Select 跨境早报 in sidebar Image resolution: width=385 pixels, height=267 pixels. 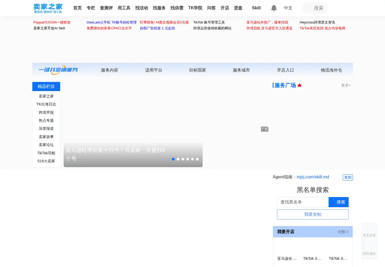coord(46,113)
